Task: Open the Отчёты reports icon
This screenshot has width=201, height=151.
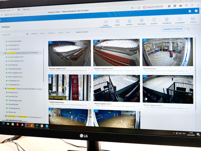Action: click(193, 19)
